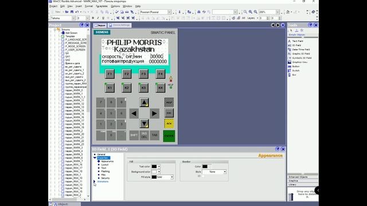Expand the Animations tree node
Screen dimensions: 367x206
(94, 181)
